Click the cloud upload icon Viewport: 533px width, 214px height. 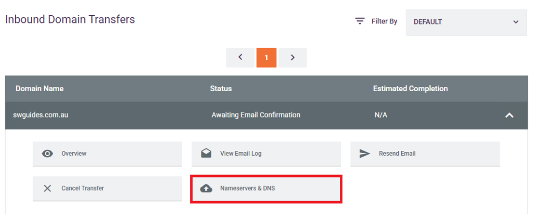coord(206,188)
